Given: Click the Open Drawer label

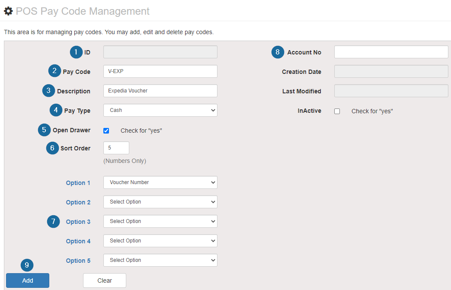Looking at the screenshot, I should (x=71, y=130).
